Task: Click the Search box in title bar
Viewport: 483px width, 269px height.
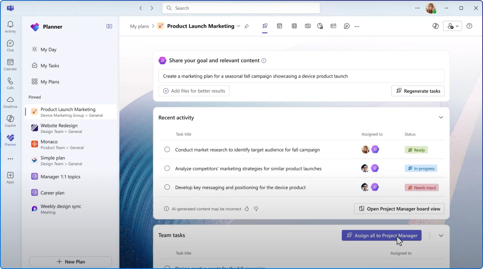Action: [x=241, y=8]
